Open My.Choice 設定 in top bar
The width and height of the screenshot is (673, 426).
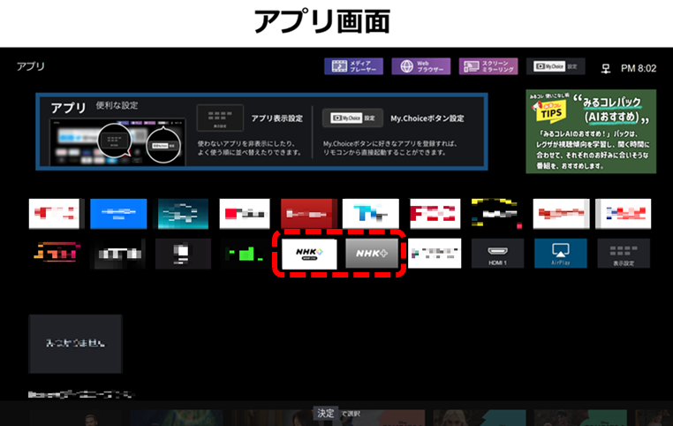556,66
